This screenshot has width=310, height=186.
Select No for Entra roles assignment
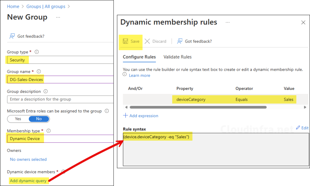pyautogui.click(x=39, y=119)
